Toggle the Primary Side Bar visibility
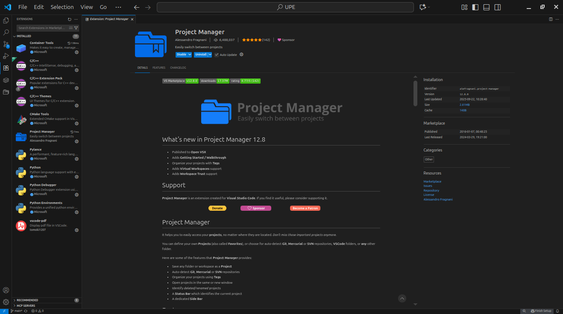This screenshot has width=563, height=314. click(475, 7)
